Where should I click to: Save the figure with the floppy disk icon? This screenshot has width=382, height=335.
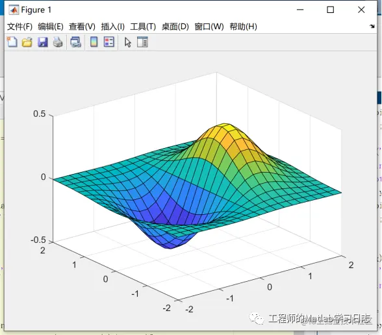[x=43, y=42]
